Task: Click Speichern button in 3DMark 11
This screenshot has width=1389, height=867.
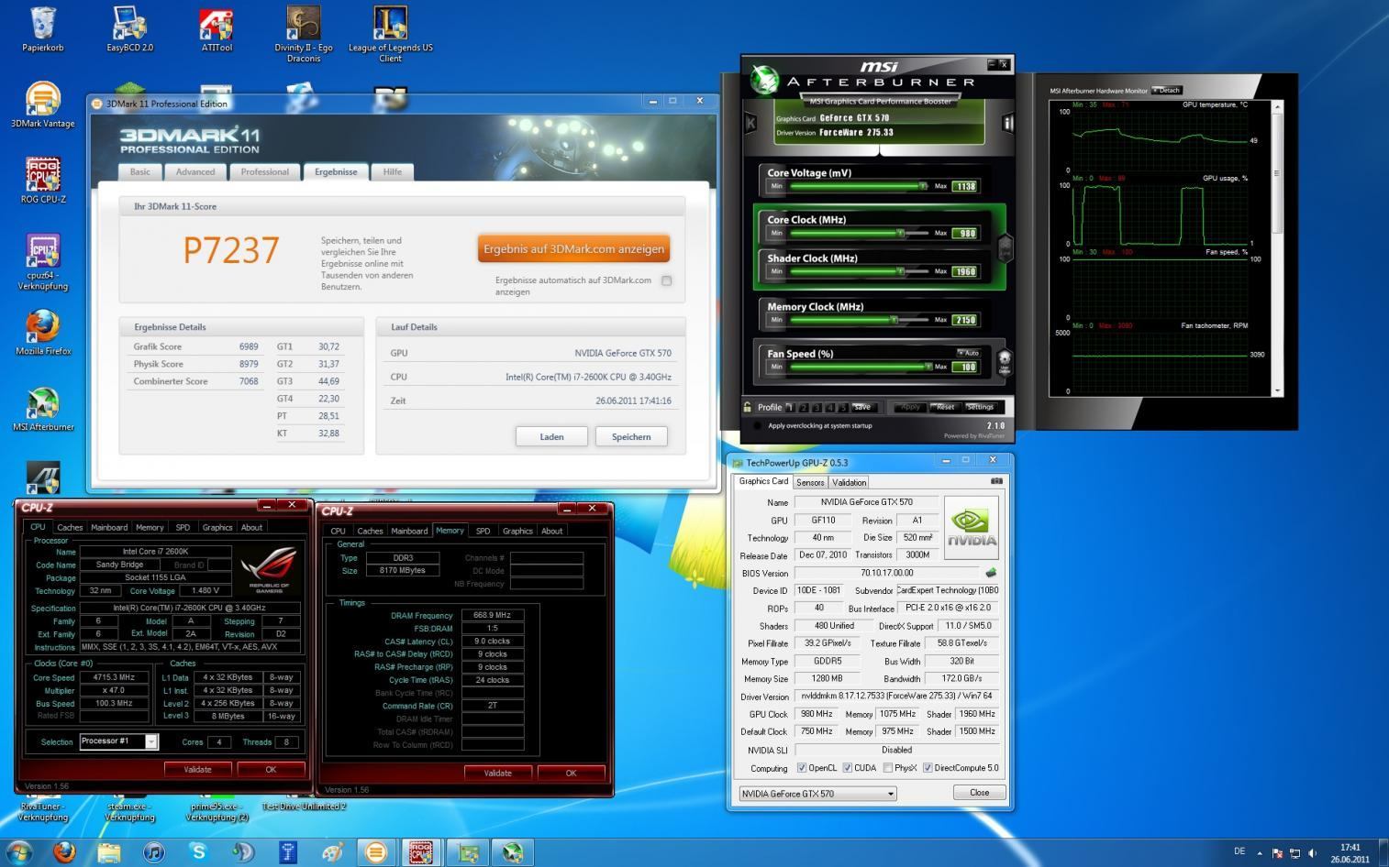Action: click(x=631, y=436)
